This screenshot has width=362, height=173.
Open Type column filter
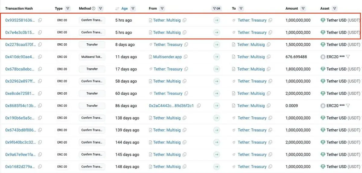(x=68, y=8)
